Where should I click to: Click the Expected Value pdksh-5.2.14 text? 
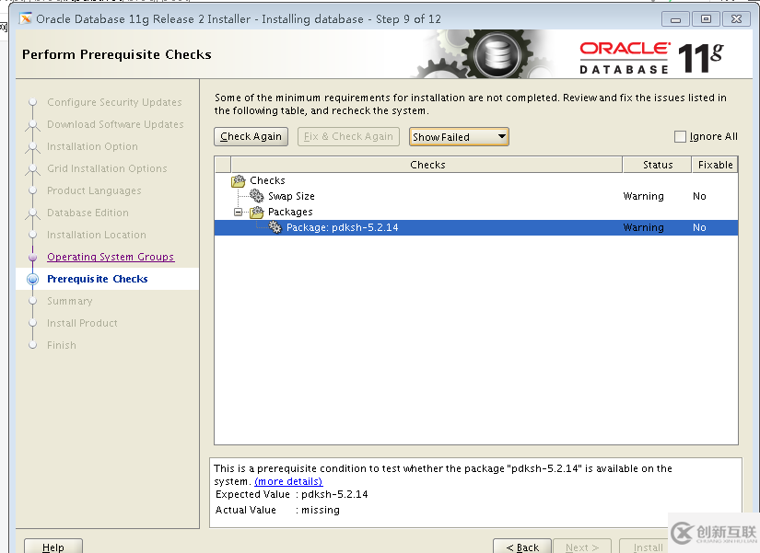click(x=334, y=494)
